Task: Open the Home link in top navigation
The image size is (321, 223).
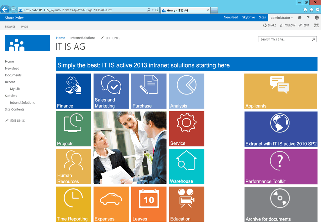Action: pos(61,38)
